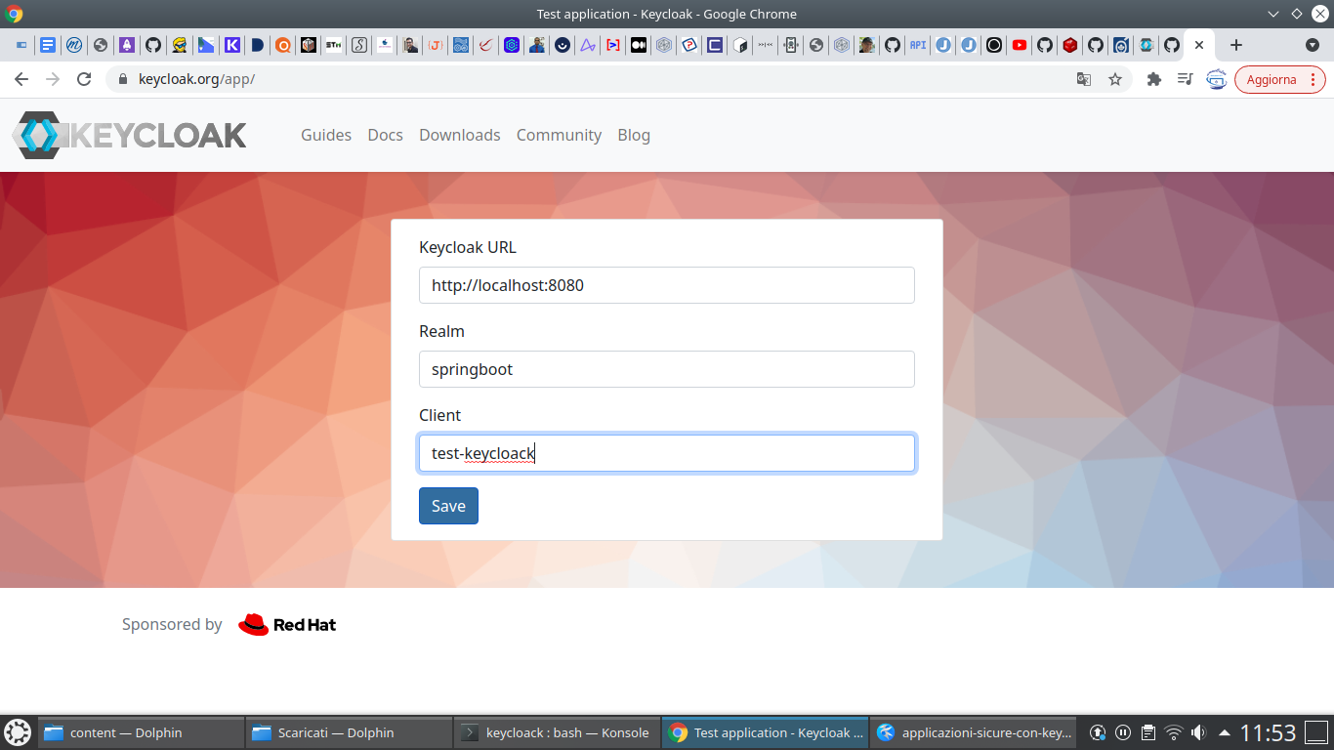Switch to the blue API tab
Viewport: 1334px width, 750px height.
point(918,45)
